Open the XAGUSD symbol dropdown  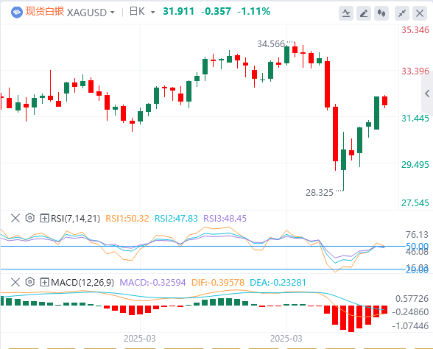[x=113, y=13]
